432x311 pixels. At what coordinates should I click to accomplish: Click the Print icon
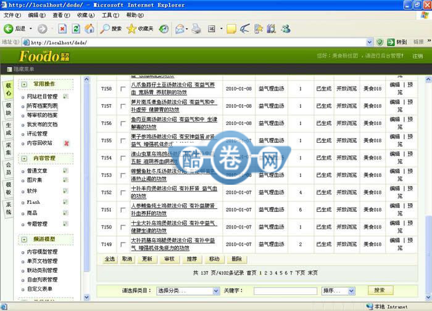tap(196, 28)
